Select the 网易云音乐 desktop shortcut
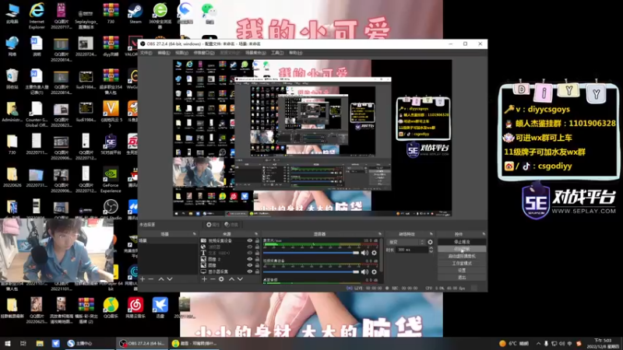The height and width of the screenshot is (350, 623). (136, 308)
